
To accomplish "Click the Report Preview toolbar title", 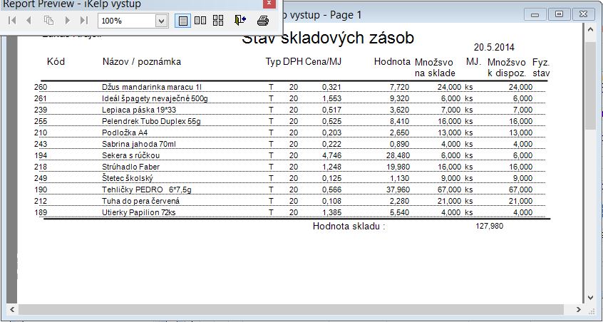I will 71,4.
